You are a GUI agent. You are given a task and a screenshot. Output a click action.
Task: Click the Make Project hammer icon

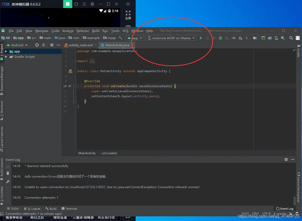click(121, 38)
